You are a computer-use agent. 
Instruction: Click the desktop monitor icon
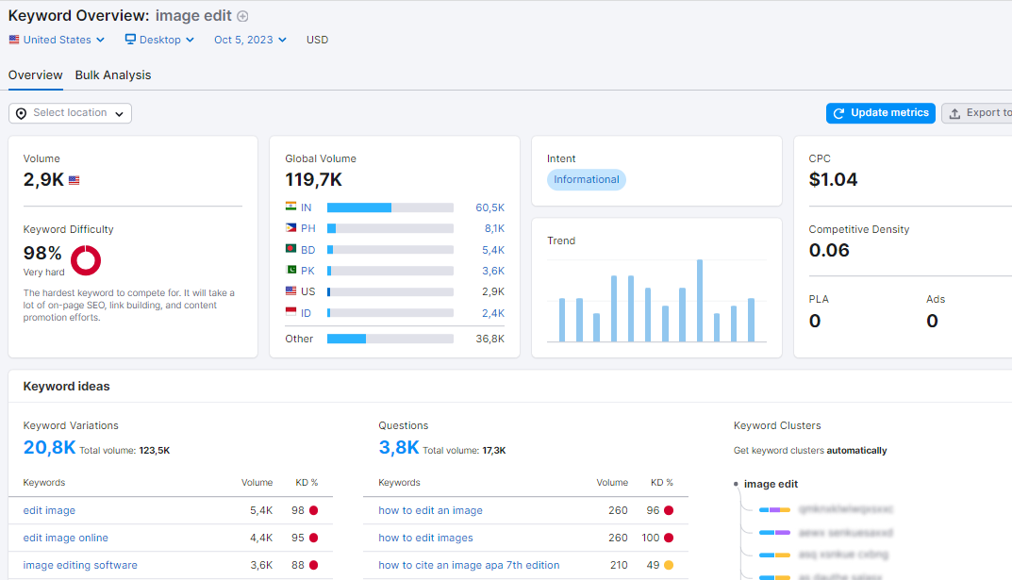pyautogui.click(x=130, y=40)
